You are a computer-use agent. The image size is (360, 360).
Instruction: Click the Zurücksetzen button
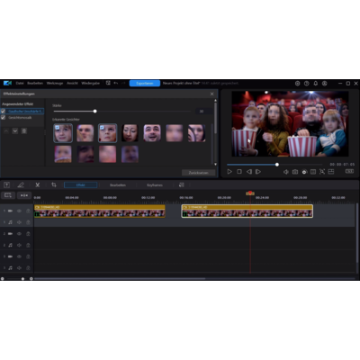pos(198,173)
